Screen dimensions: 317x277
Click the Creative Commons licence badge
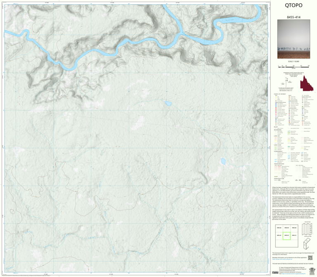click(275, 272)
